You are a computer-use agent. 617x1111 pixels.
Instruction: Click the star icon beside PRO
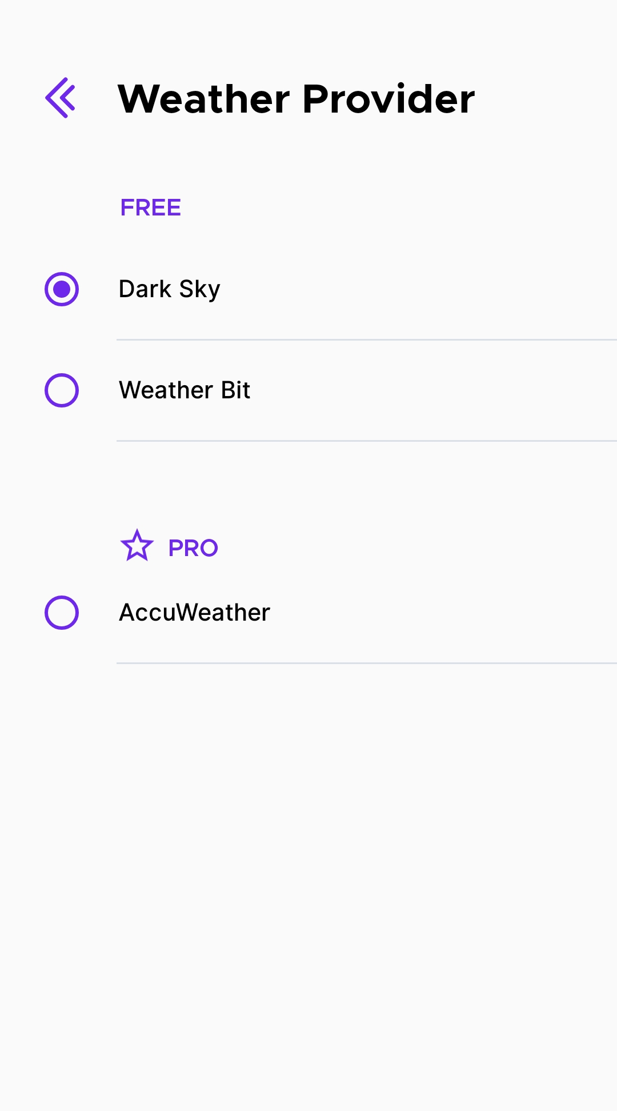(137, 546)
